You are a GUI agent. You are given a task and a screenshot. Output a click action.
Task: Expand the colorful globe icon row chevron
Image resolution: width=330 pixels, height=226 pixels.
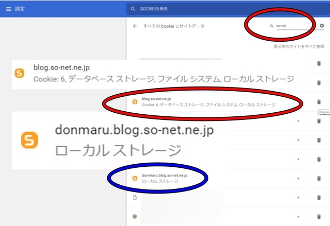(x=298, y=217)
